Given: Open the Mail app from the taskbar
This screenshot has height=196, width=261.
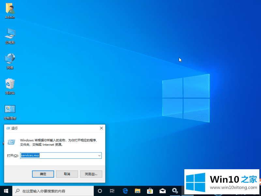Looking at the screenshot, I should coord(162,191).
